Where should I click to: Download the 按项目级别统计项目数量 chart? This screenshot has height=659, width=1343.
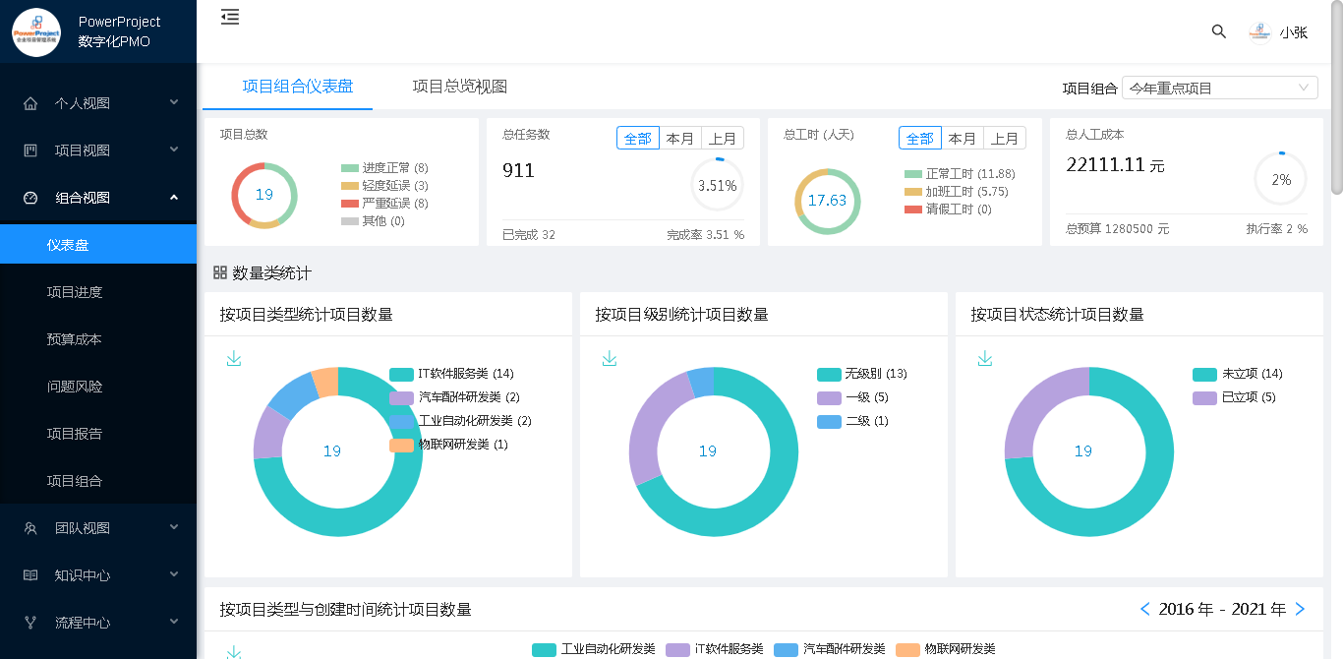click(x=610, y=359)
